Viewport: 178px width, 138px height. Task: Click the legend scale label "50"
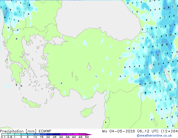point(87,137)
